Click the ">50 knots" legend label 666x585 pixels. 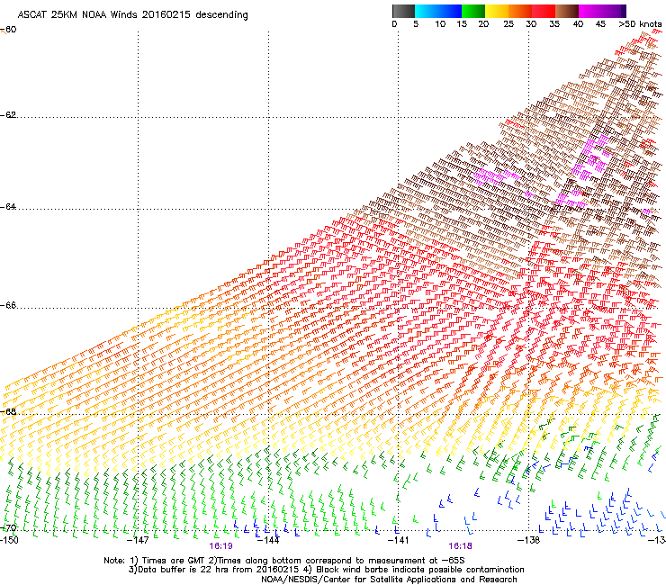(x=640, y=24)
